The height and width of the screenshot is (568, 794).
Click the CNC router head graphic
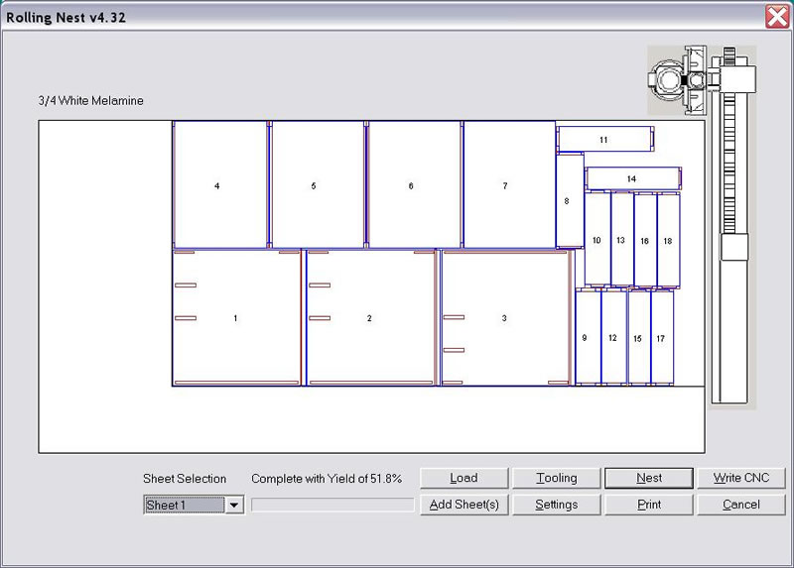click(x=678, y=80)
